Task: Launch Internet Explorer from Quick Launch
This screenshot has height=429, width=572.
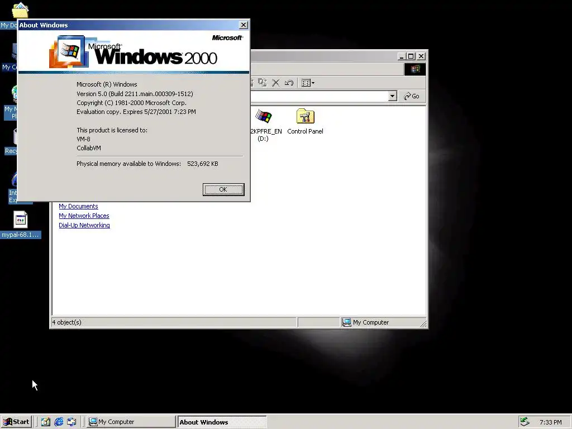Action: click(58, 422)
